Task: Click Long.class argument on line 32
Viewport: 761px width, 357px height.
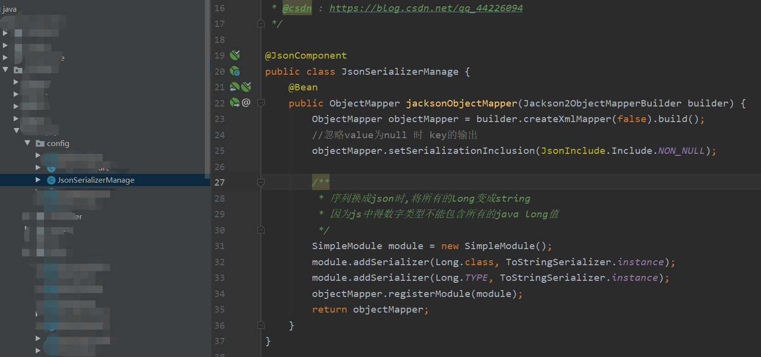Action: pyautogui.click(x=465, y=262)
